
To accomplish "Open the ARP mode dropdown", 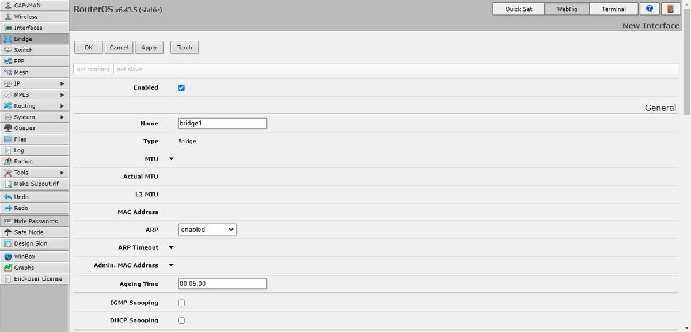I will coord(207,230).
